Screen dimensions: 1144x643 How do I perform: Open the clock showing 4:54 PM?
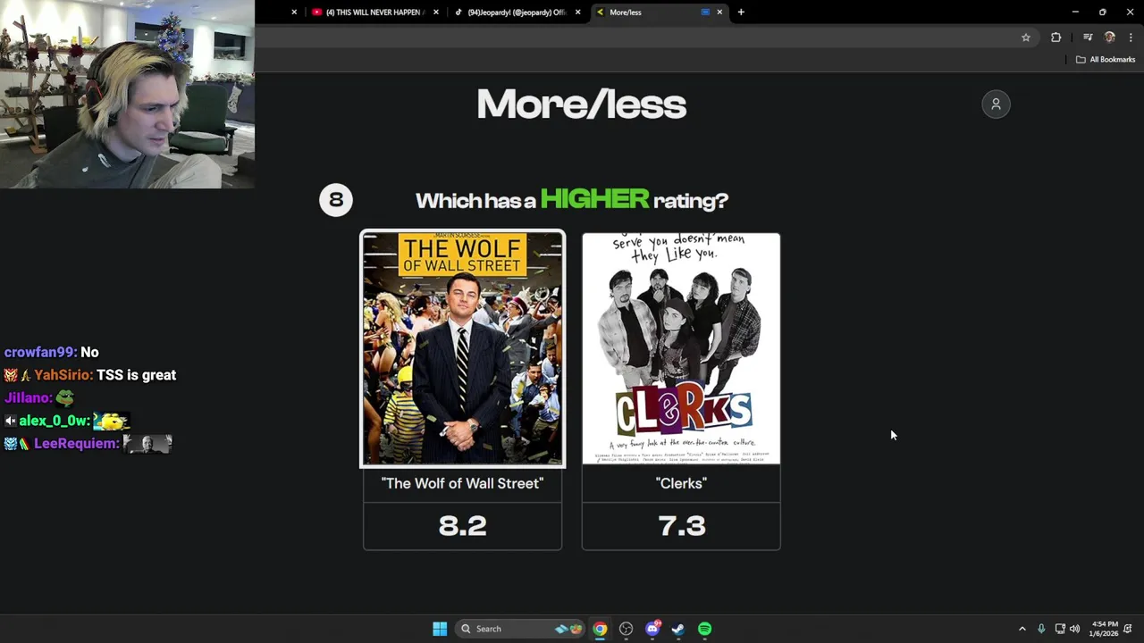[1103, 629]
